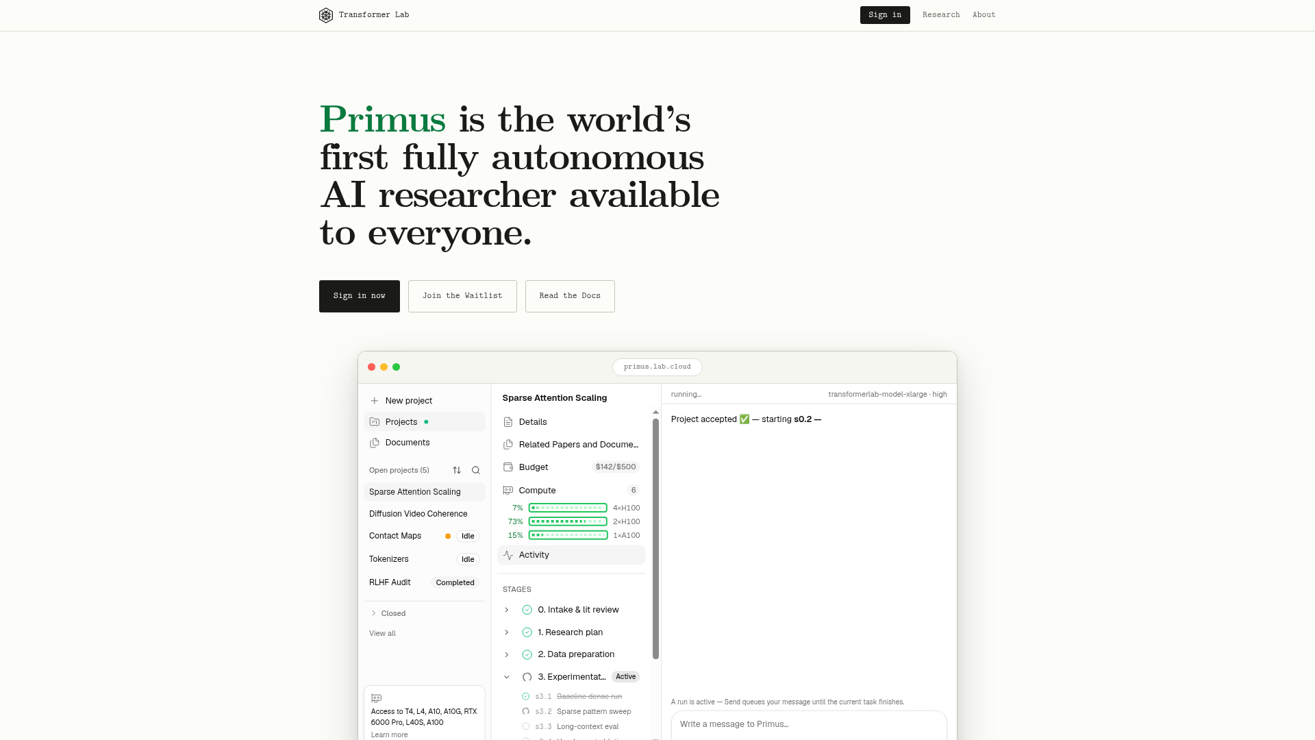Click the plus icon for New project
Screen dimensions: 1315x740
375,401
